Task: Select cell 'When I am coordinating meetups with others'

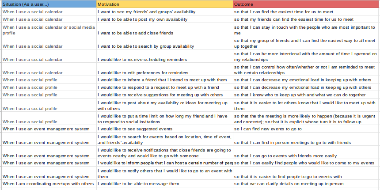Action: click(49, 183)
